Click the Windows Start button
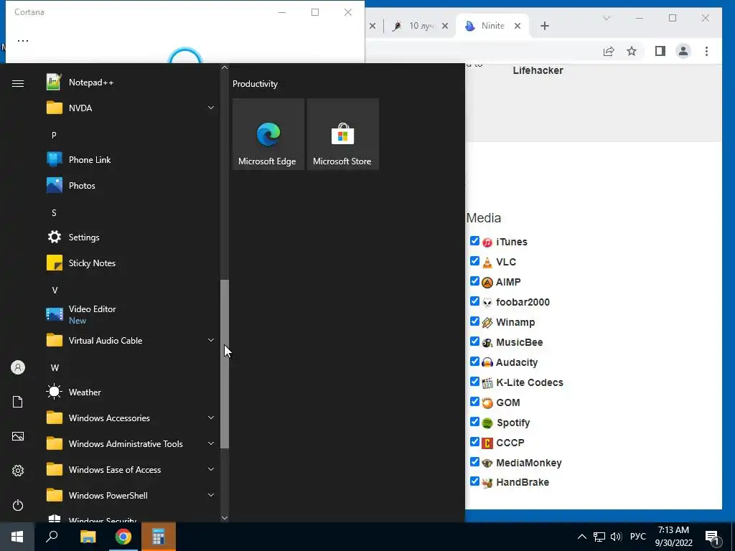Screen dimensions: 735x551 17,537
